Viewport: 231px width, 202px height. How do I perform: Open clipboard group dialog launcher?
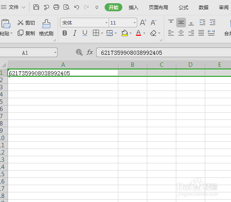point(54,40)
